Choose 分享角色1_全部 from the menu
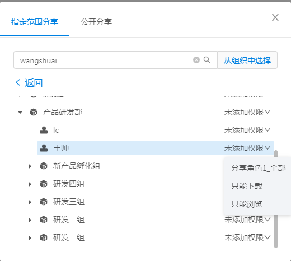Viewport: 291px width, 261px height. click(258, 168)
